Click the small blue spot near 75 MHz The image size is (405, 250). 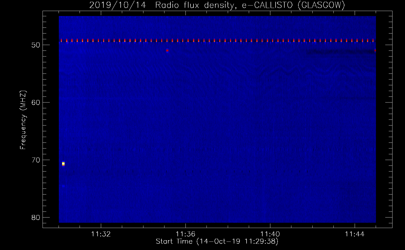(x=63, y=186)
